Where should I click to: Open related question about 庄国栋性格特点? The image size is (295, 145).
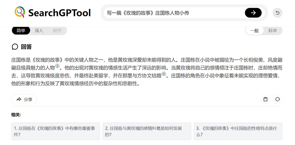click(x=238, y=131)
